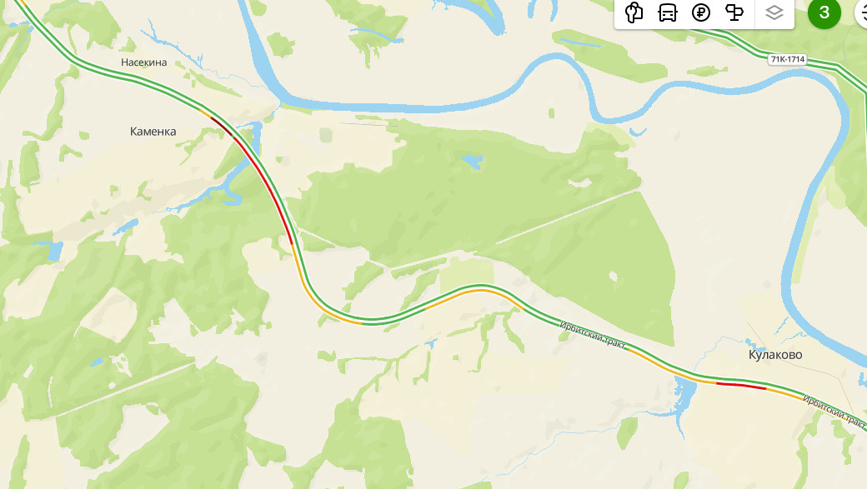Click the Ирбитский тракт road name label

coord(592,334)
